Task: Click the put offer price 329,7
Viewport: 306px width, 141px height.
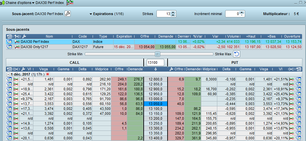Action: pyautogui.click(x=176, y=138)
